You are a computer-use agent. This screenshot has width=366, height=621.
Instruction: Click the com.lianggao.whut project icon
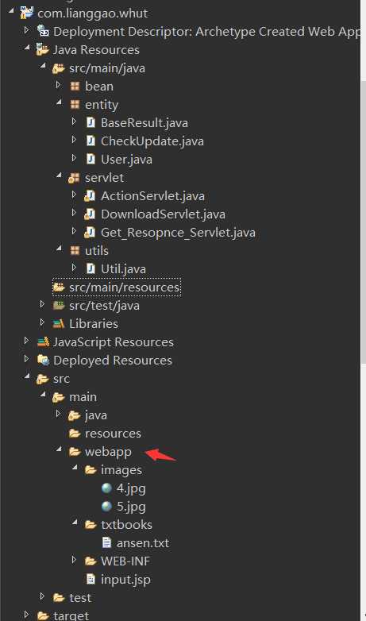[26, 13]
